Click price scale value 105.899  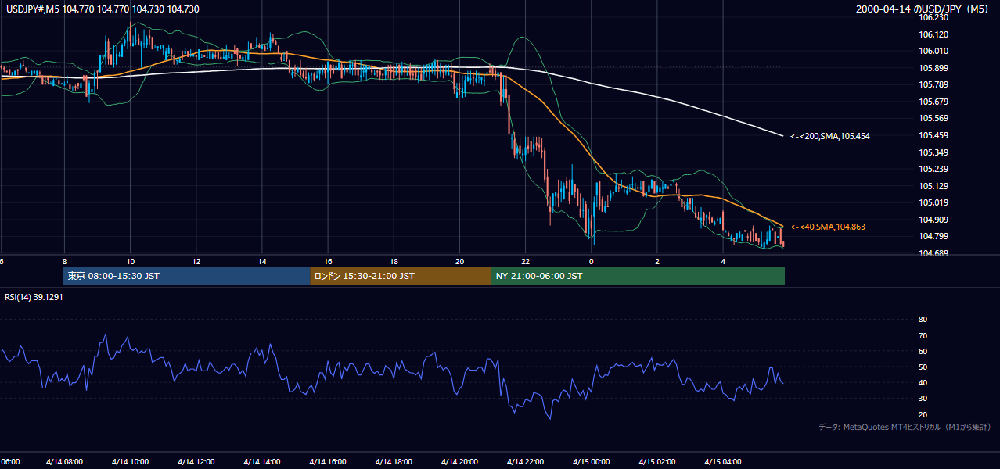click(933, 68)
